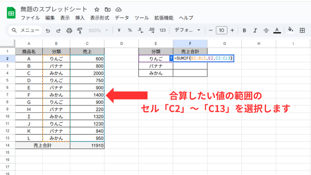
Task: Apply yen currency format
Action: [x=119, y=30]
